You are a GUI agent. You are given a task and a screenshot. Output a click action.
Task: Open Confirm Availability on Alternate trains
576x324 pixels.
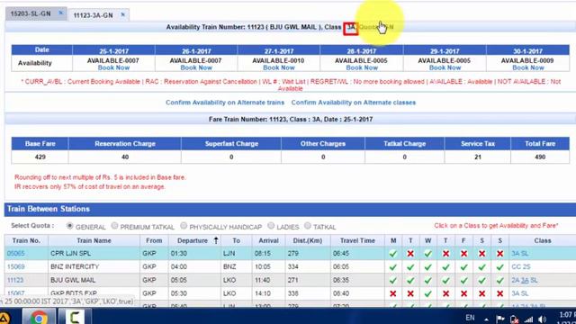click(x=225, y=103)
